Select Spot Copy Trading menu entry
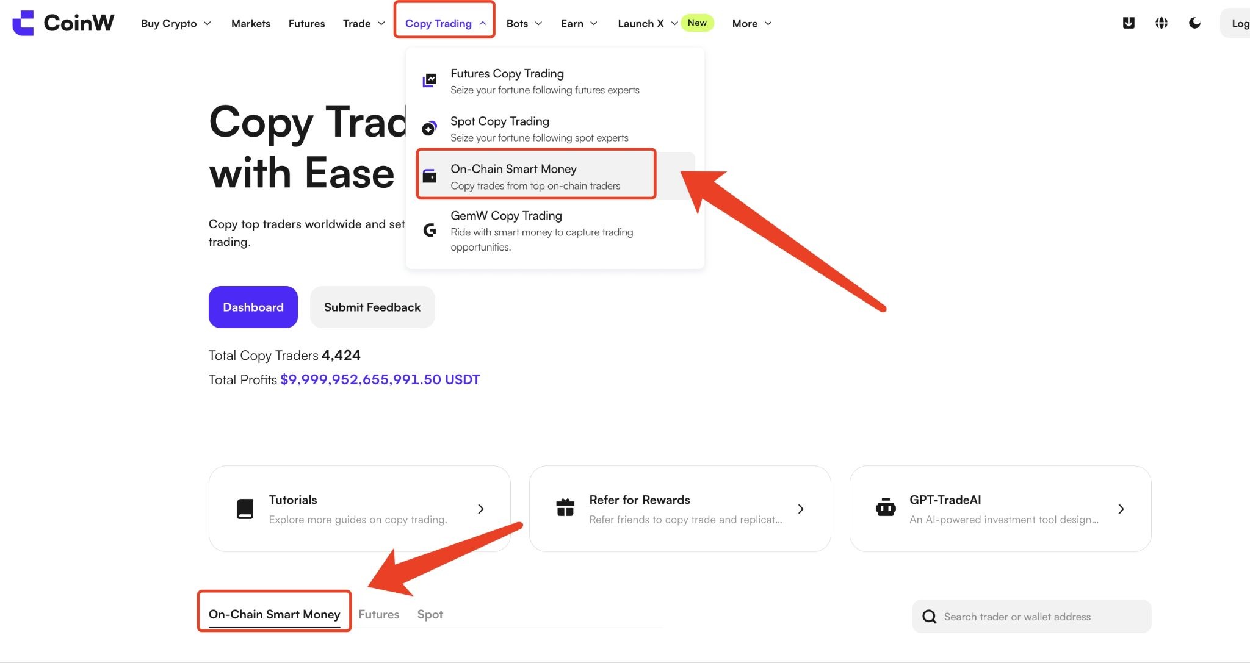Image resolution: width=1250 pixels, height=663 pixels. pyautogui.click(x=555, y=129)
